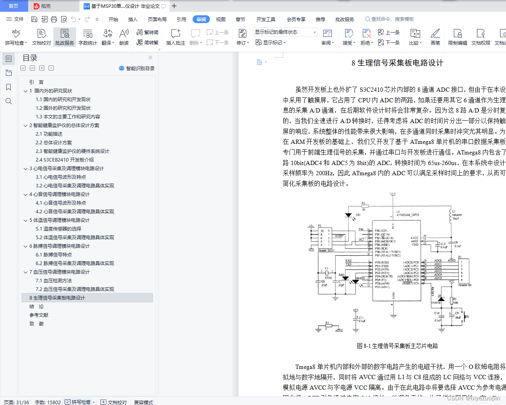Click the 修订 track changes icon
Screen dimensions: 506x405
pos(242,34)
